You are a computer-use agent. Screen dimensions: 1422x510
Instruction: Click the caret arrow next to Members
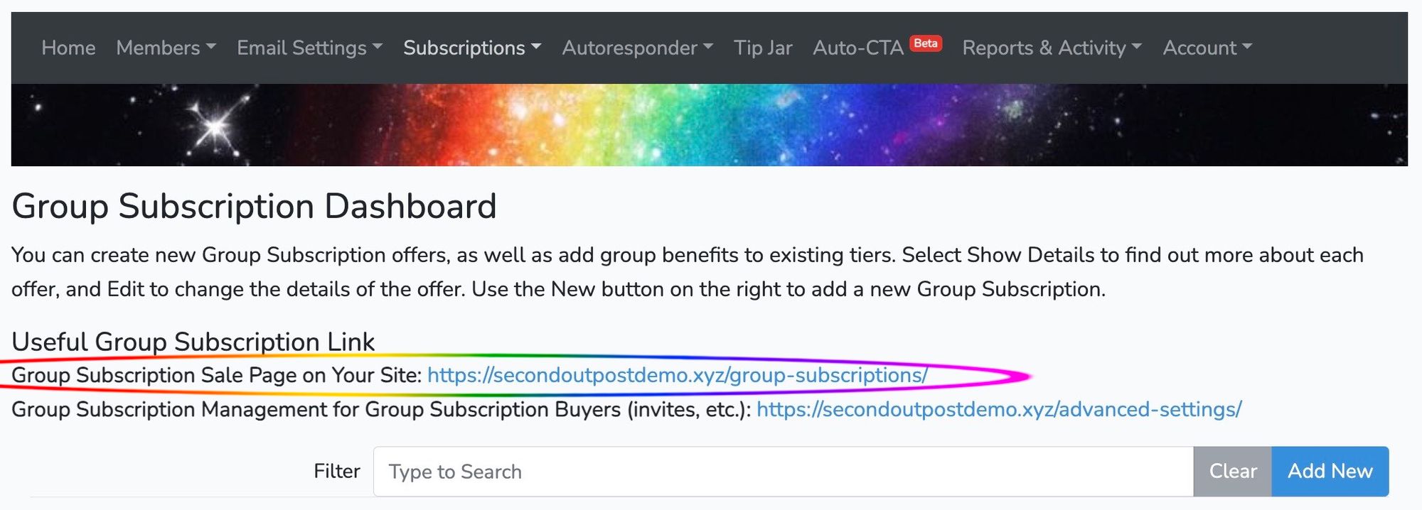pyautogui.click(x=211, y=47)
